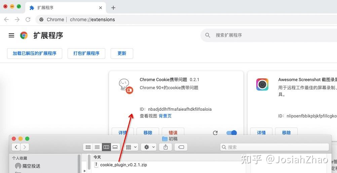
Task: Click Finder edit tags button
Action: coord(181,147)
